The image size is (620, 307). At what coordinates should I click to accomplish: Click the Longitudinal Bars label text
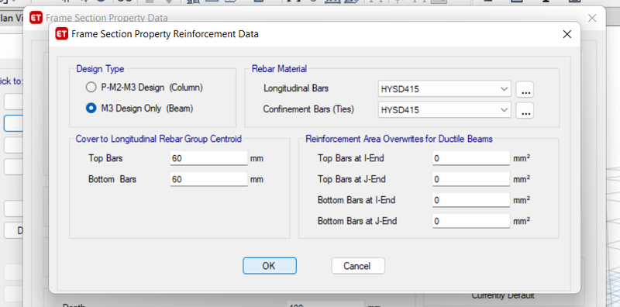click(x=296, y=88)
